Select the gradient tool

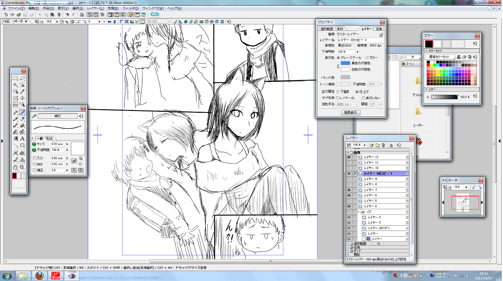tap(15, 139)
